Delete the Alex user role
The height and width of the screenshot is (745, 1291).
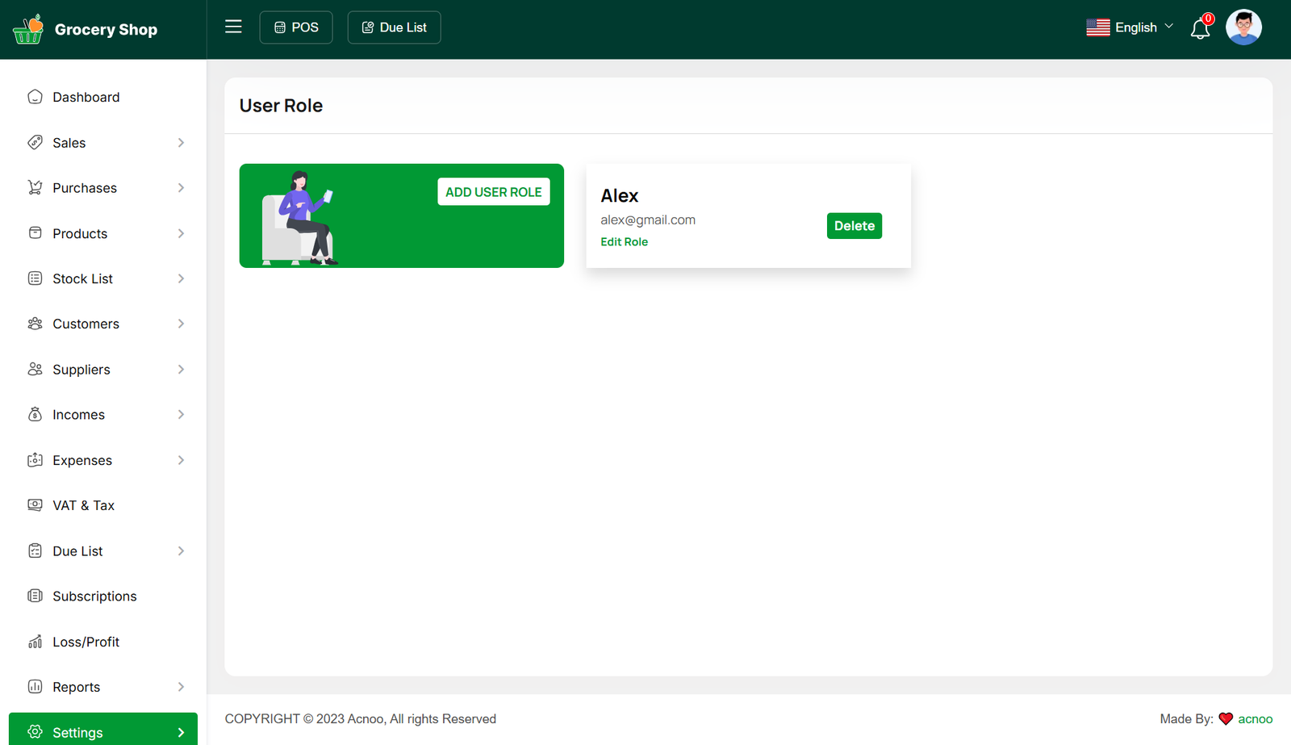point(854,226)
